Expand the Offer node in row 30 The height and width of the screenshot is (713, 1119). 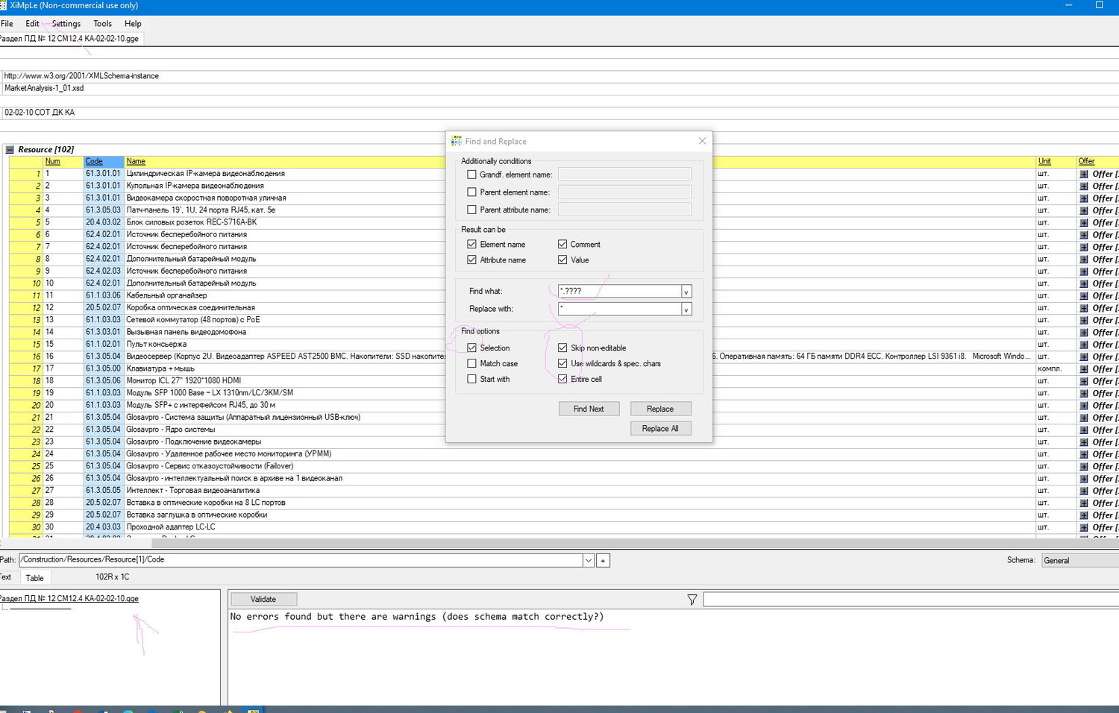pyautogui.click(x=1084, y=528)
